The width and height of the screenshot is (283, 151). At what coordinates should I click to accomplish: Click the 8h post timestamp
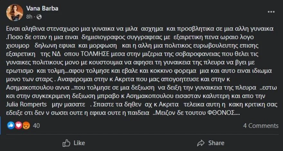[29, 17]
